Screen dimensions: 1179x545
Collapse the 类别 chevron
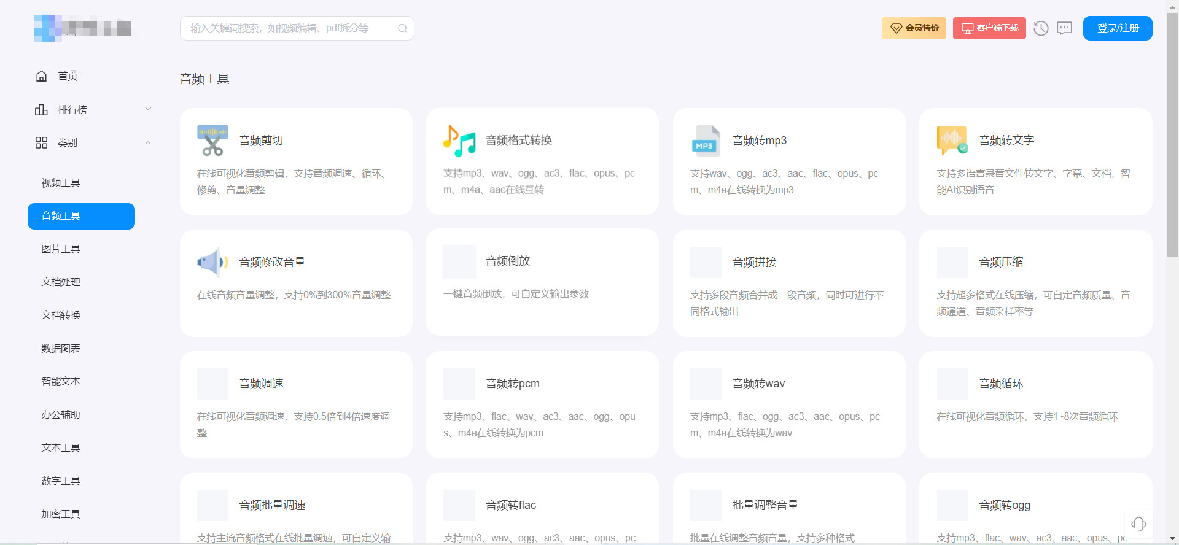click(x=148, y=143)
